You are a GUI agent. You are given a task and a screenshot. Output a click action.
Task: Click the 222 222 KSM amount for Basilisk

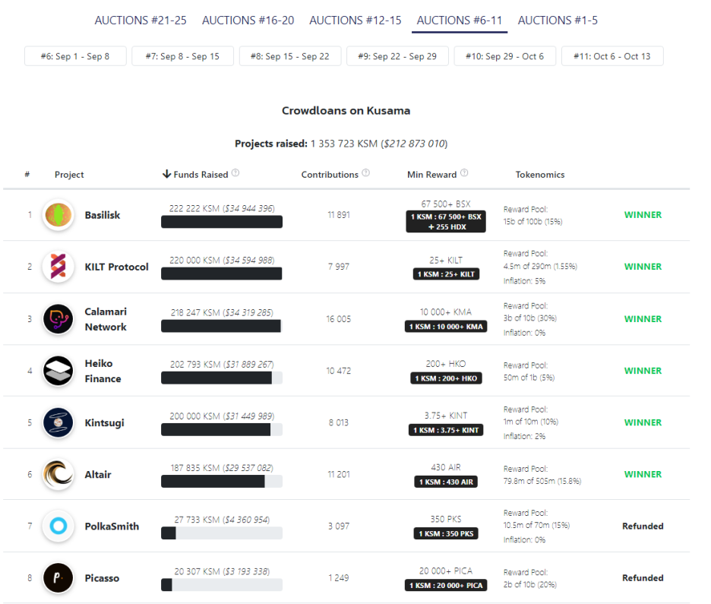[x=194, y=209]
